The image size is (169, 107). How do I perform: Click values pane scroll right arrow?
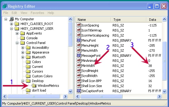tap(159, 97)
